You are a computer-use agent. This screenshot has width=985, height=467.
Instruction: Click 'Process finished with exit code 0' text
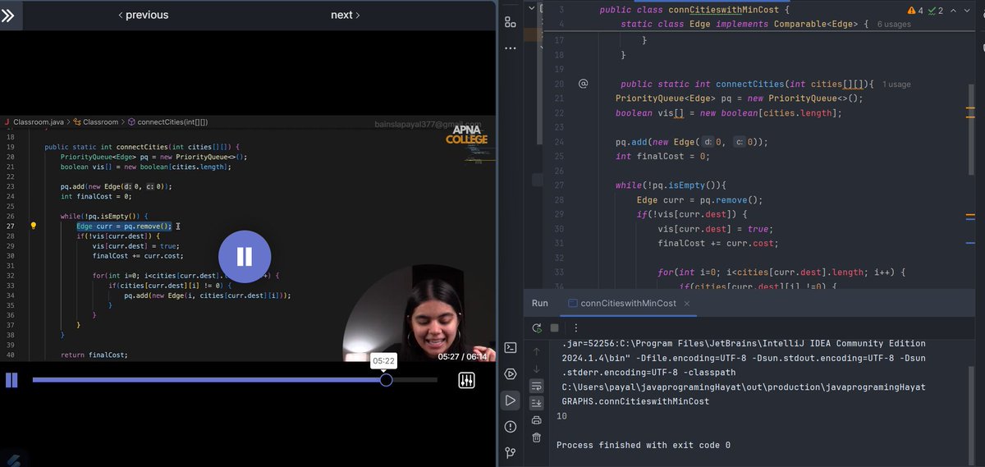pos(644,445)
